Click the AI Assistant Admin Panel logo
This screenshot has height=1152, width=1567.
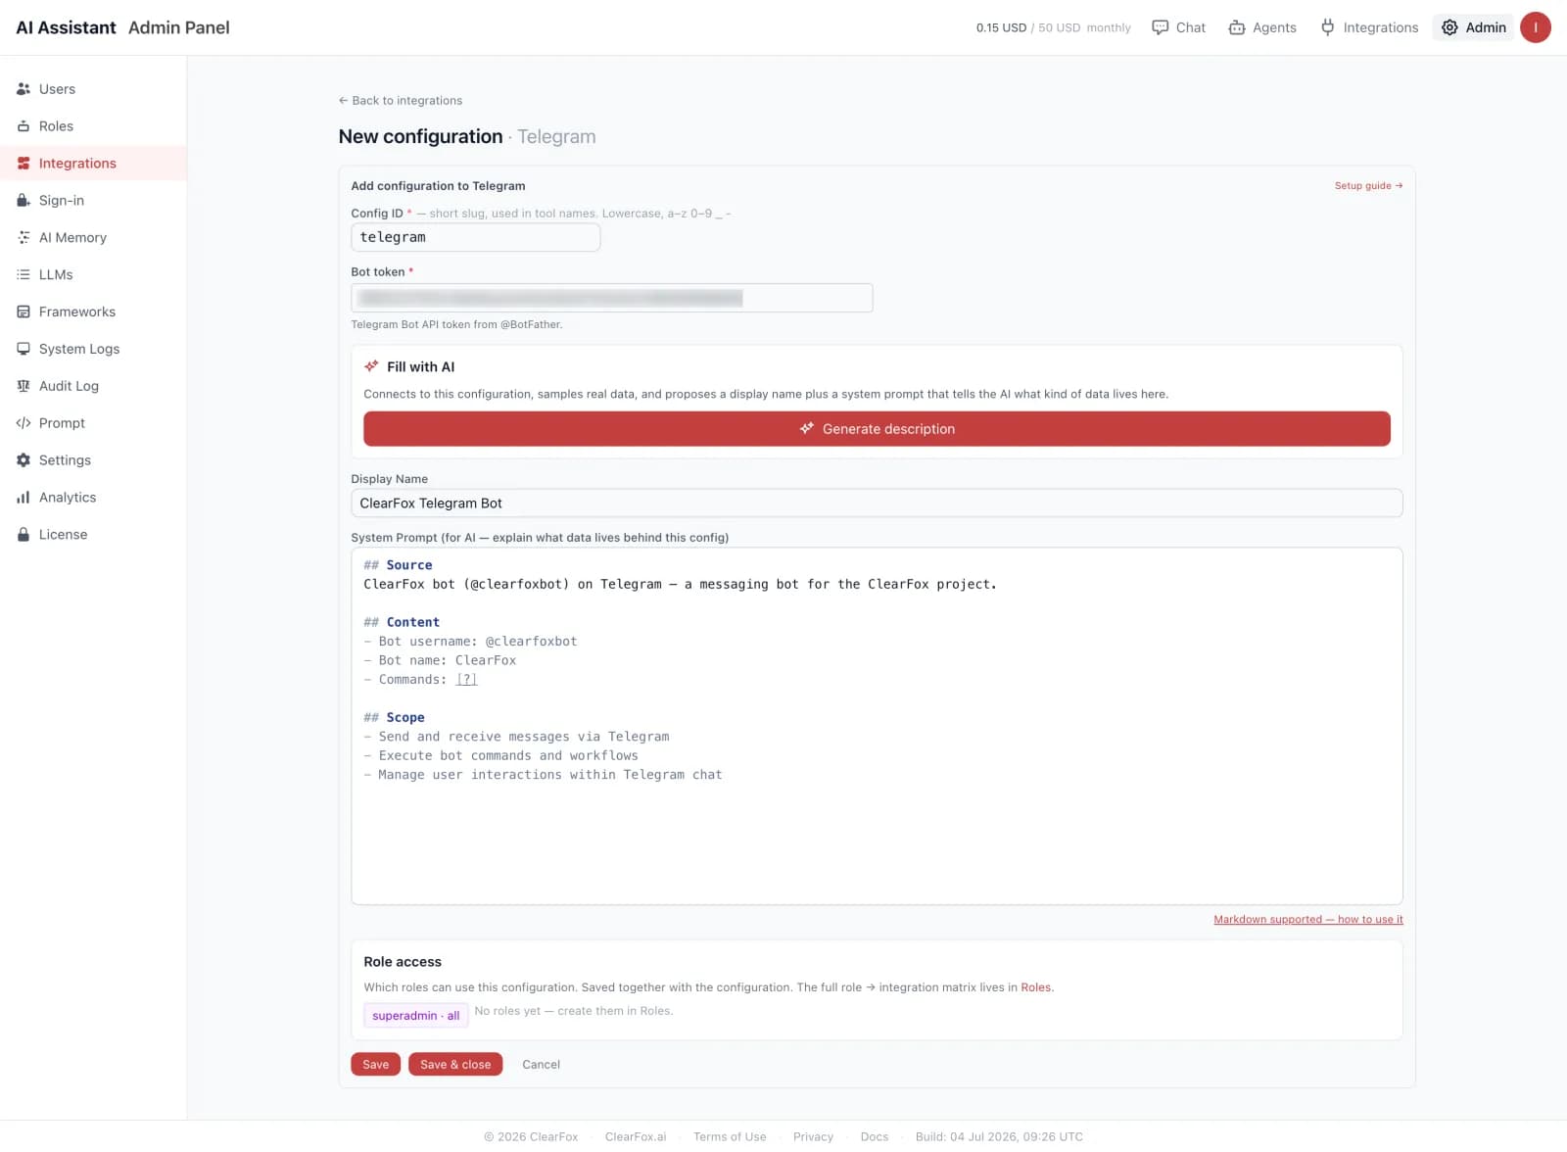point(122,27)
